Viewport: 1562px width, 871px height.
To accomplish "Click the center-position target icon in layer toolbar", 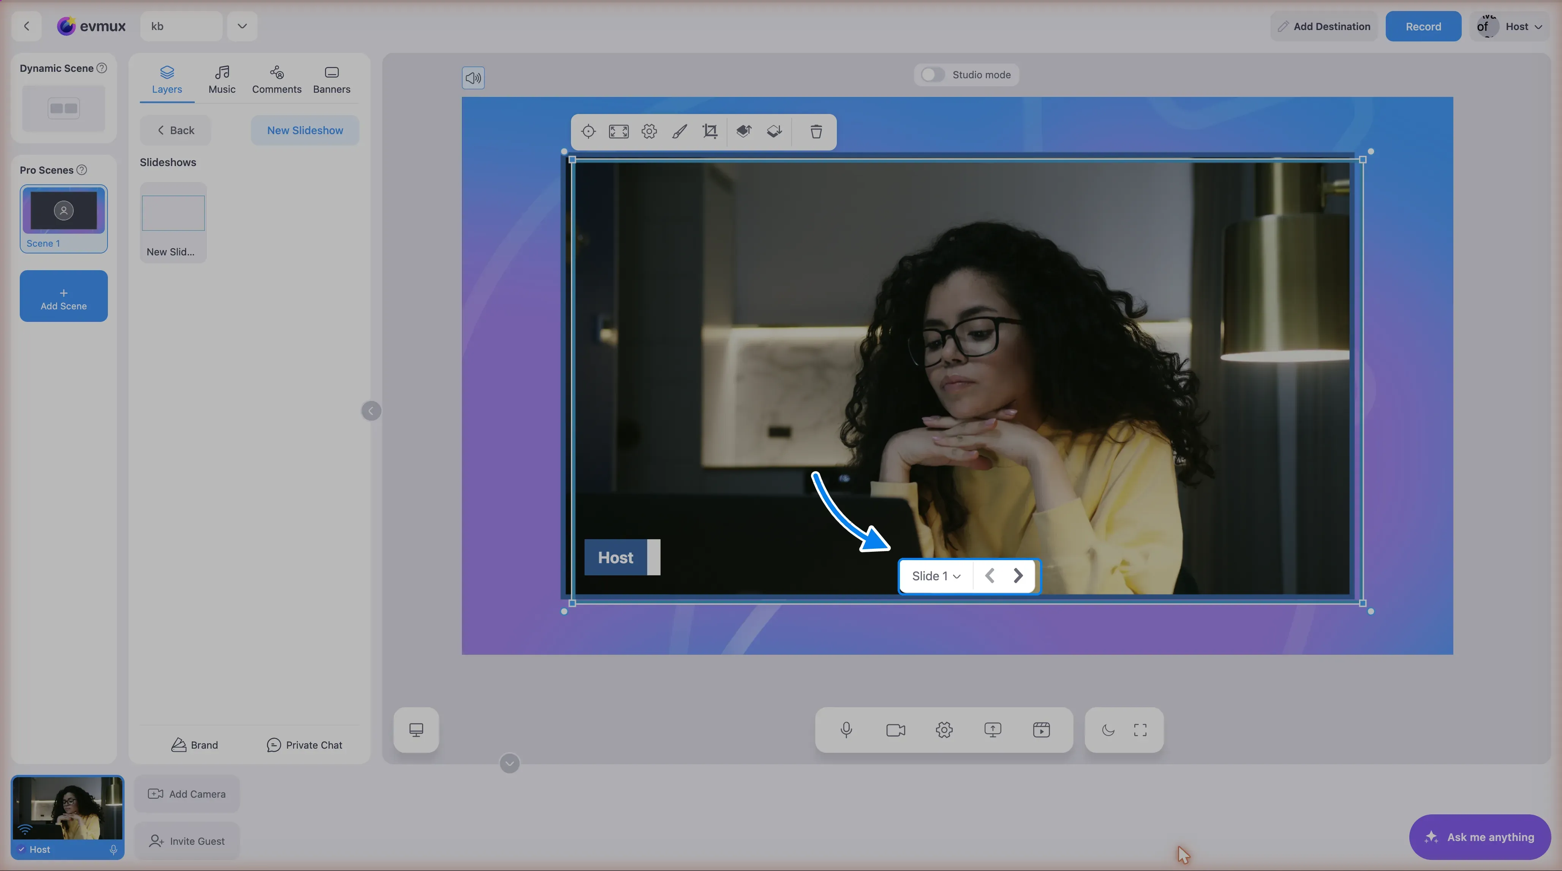I will point(588,131).
